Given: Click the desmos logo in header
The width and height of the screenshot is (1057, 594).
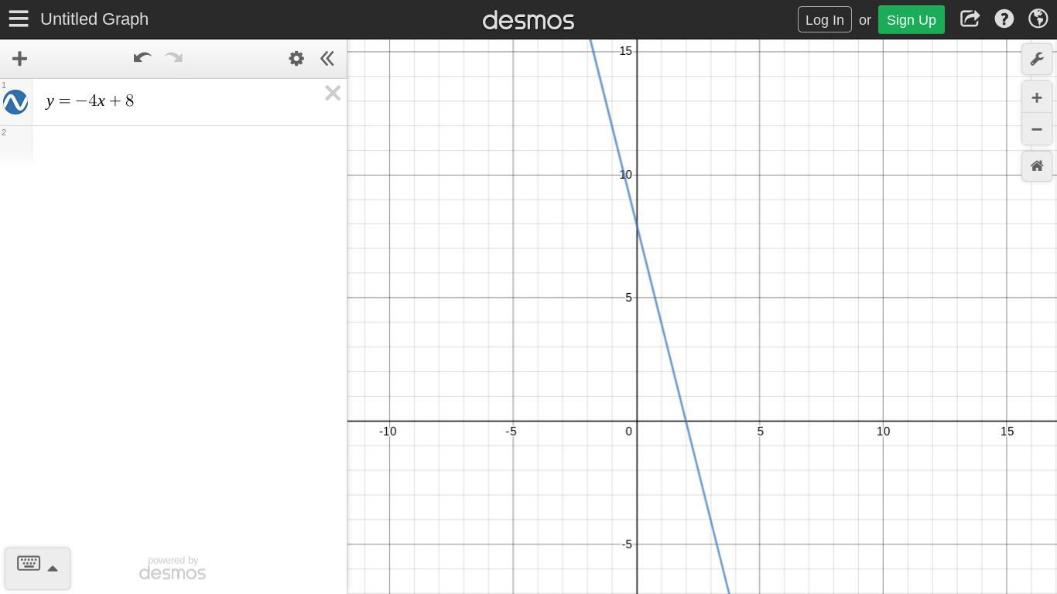Looking at the screenshot, I should [528, 19].
